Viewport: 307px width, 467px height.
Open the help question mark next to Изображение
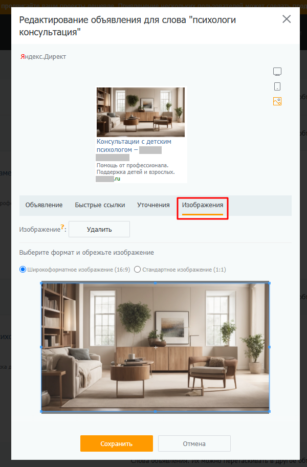tap(62, 227)
